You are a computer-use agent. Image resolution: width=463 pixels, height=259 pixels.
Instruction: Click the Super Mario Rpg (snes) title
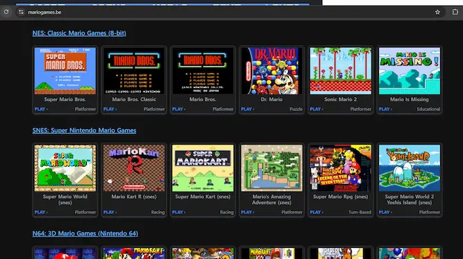(340, 197)
